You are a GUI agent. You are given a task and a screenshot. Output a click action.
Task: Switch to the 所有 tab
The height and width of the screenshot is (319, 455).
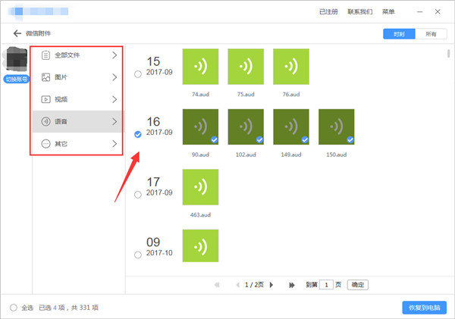coord(431,34)
